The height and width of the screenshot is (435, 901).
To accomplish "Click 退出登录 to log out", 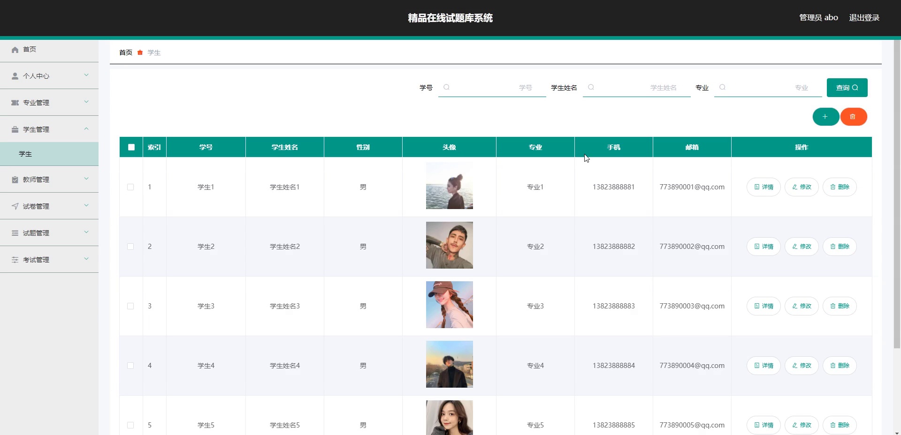I will tap(864, 18).
